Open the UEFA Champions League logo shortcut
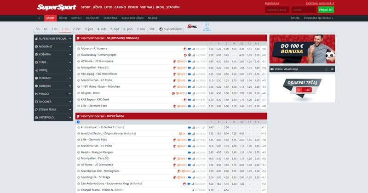 (207, 27)
